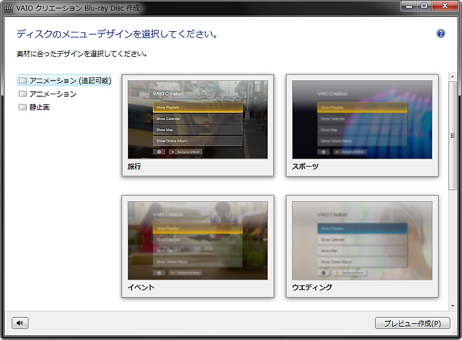
Task: Click folder icon of second アニメーション item
Action: point(23,94)
